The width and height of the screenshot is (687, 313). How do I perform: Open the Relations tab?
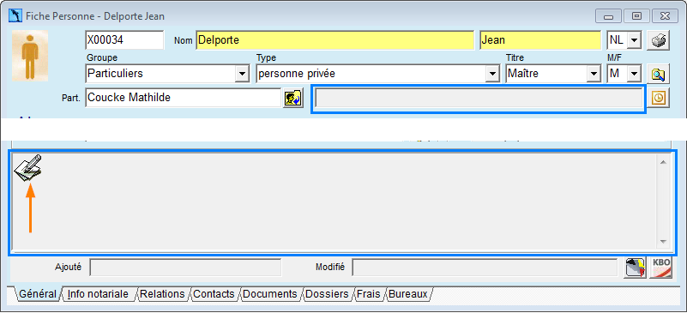point(162,294)
